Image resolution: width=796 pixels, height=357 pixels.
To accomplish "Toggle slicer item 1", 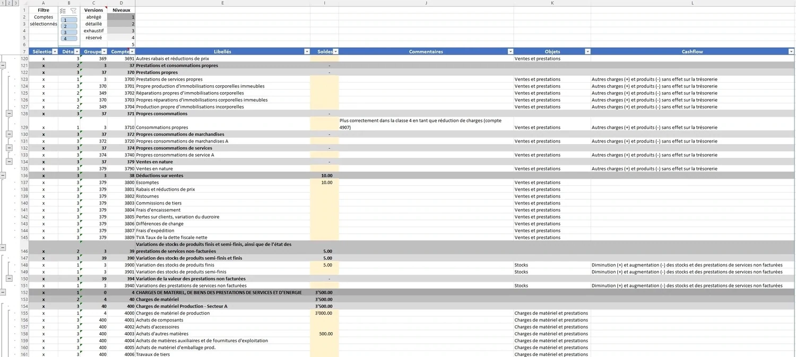I will click(x=69, y=20).
